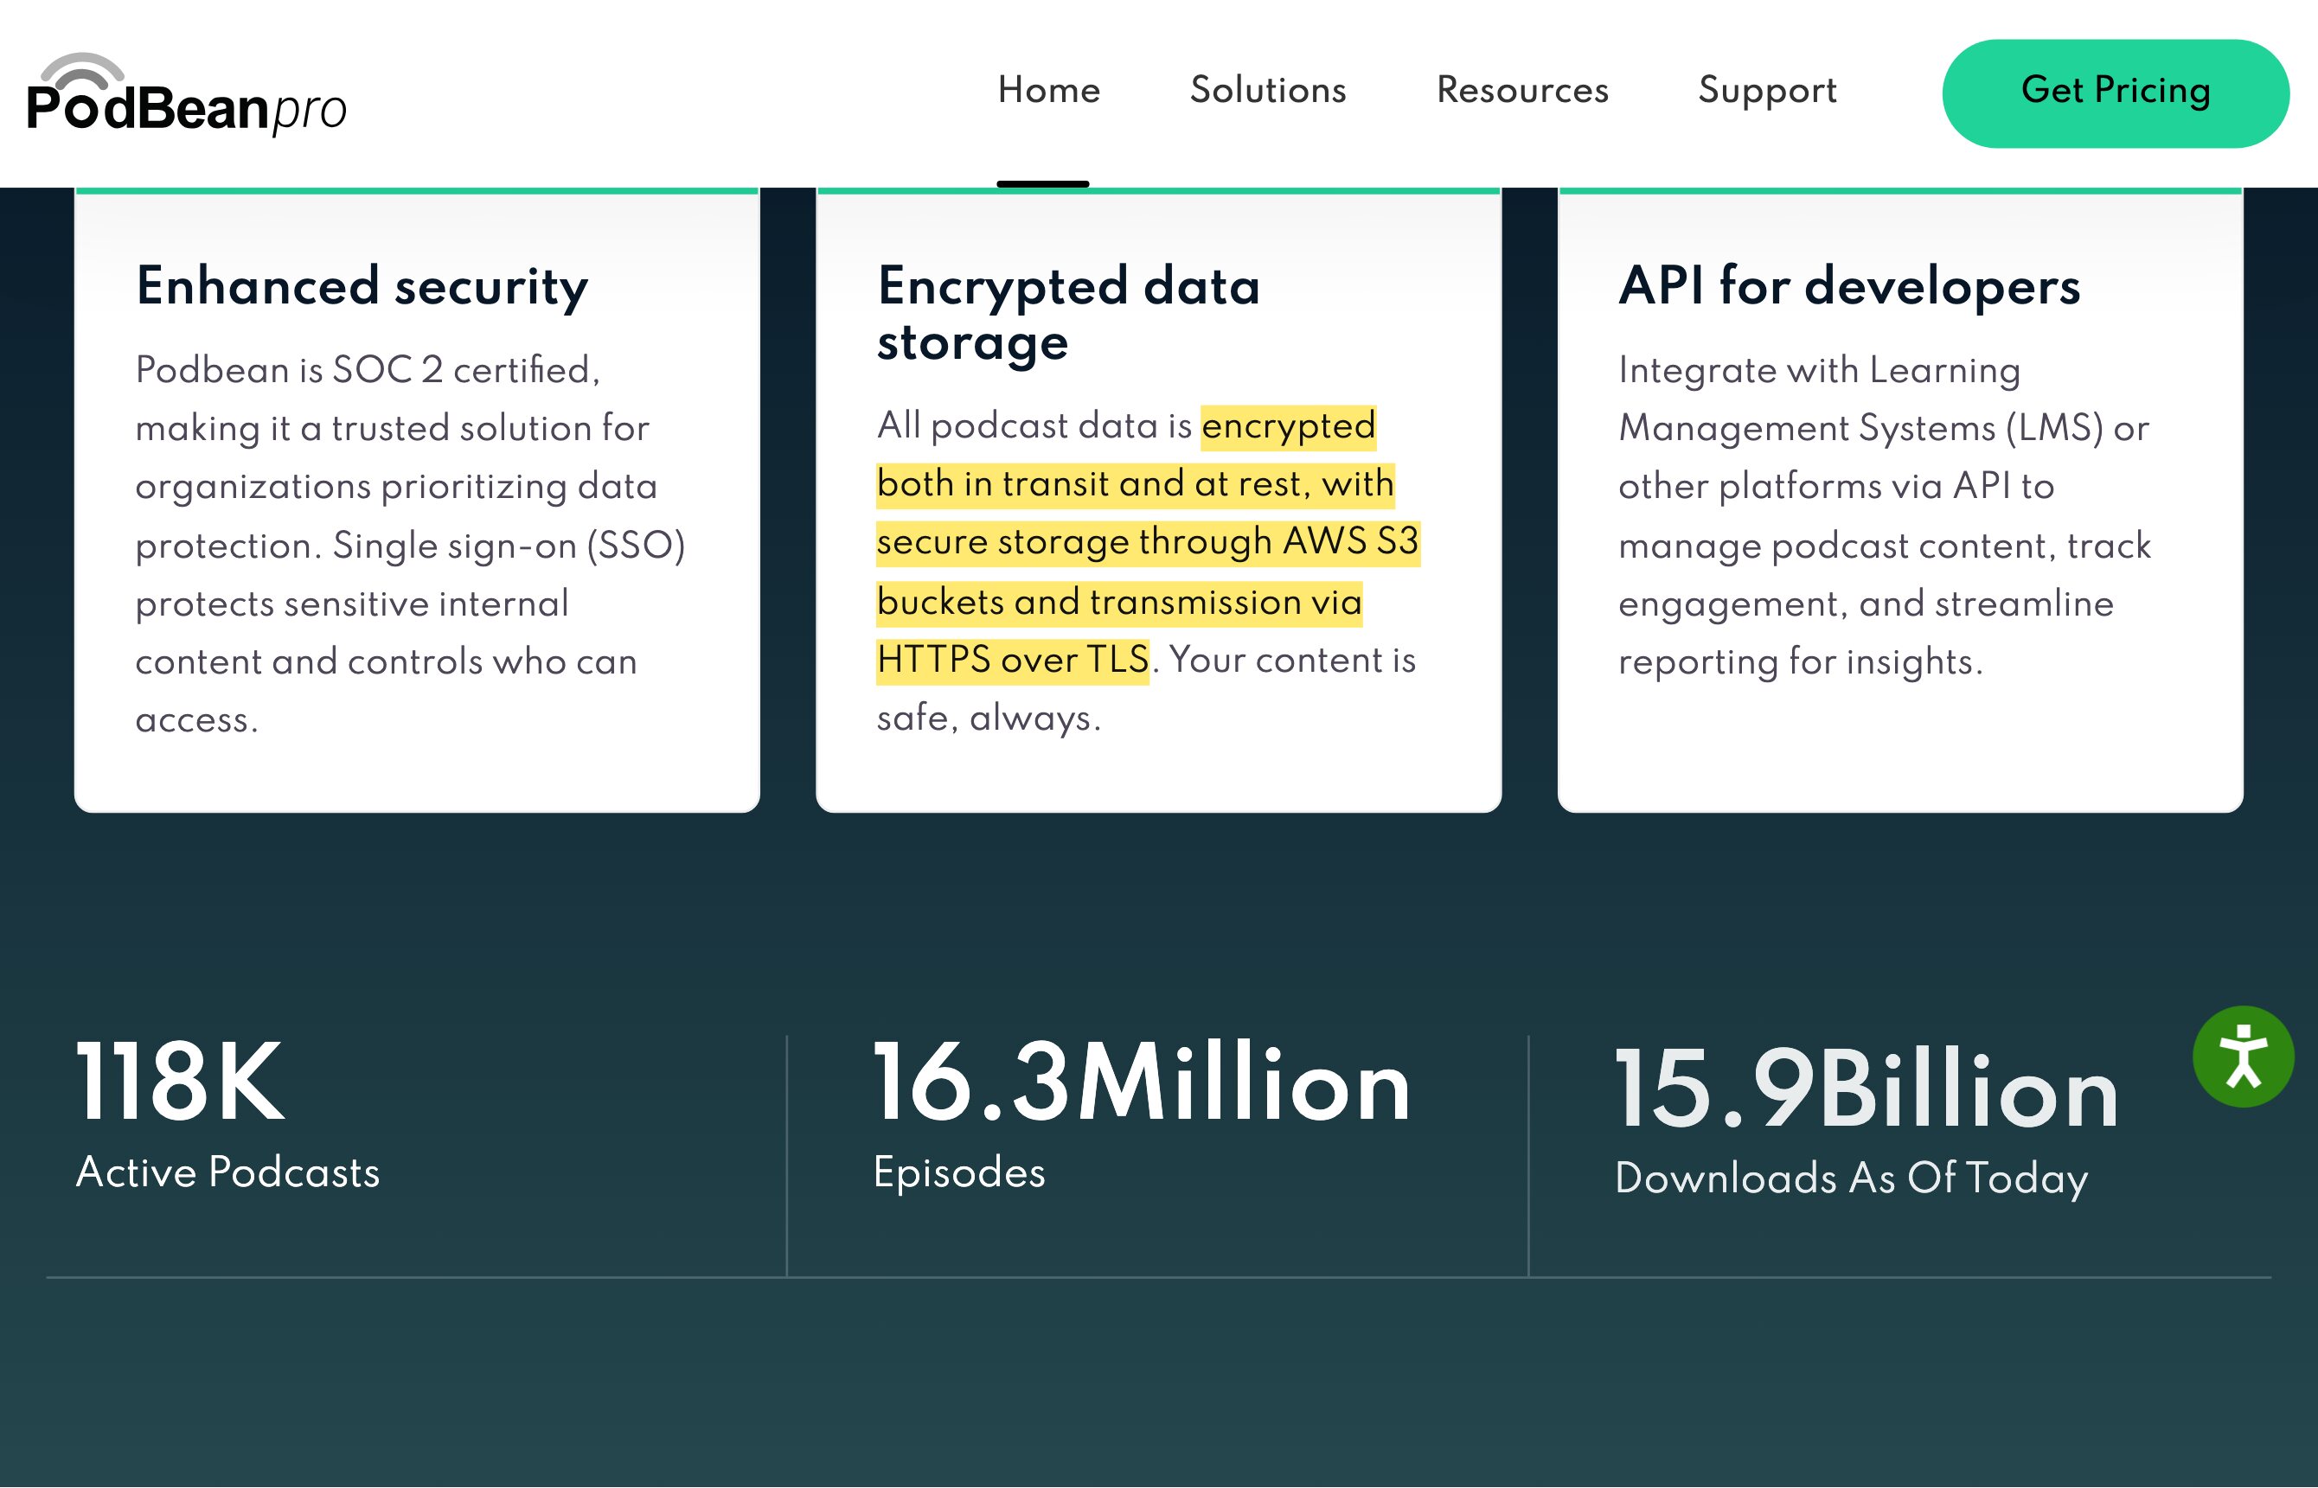Click the Get Pricing button
This screenshot has height=1488, width=2318.
pyautogui.click(x=2115, y=93)
